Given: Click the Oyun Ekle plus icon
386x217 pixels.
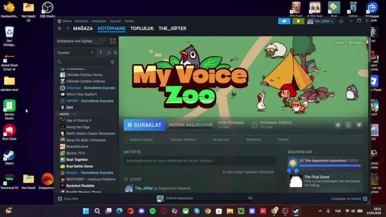Looking at the screenshot, I should (60, 199).
